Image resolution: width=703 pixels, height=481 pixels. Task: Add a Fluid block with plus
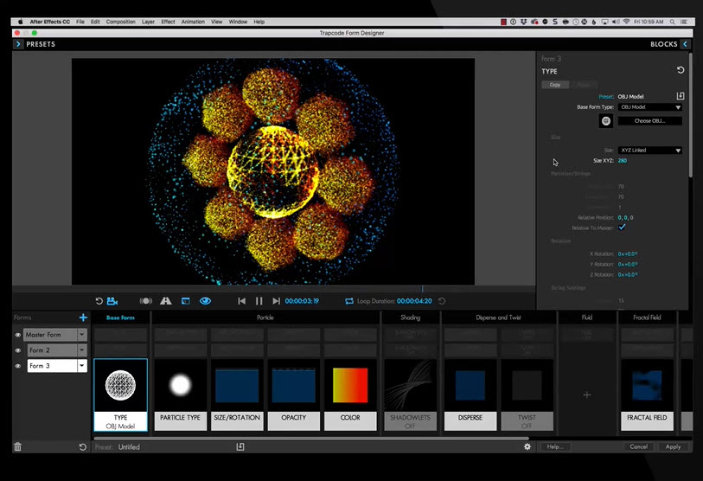pos(587,394)
